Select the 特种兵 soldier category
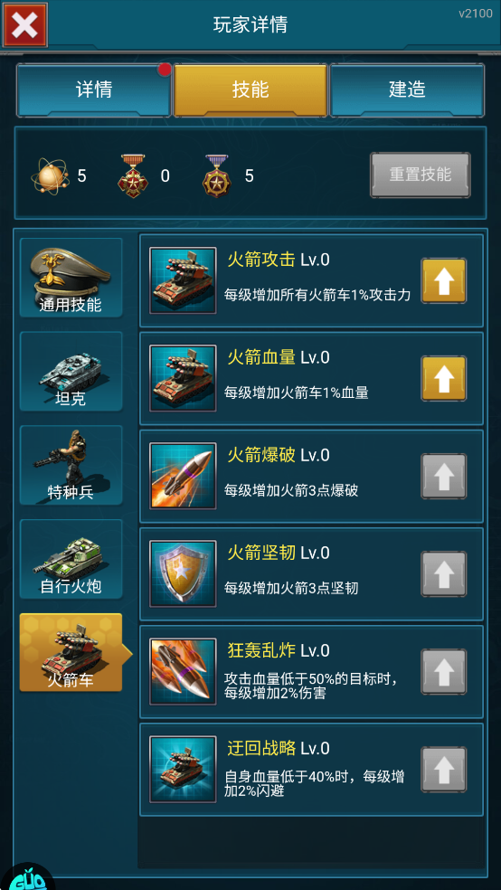The image size is (501, 890). (71, 466)
